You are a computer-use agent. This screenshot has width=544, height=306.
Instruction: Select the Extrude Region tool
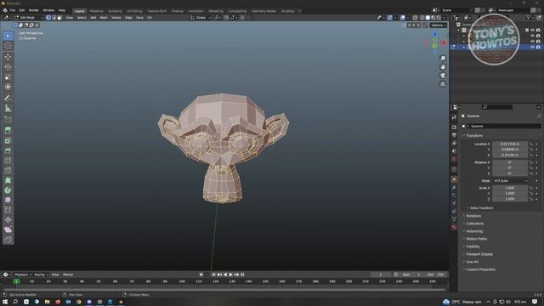click(8, 130)
